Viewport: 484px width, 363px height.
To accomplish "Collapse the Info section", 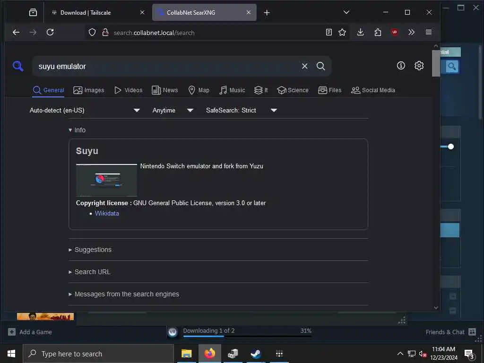I will tap(77, 130).
